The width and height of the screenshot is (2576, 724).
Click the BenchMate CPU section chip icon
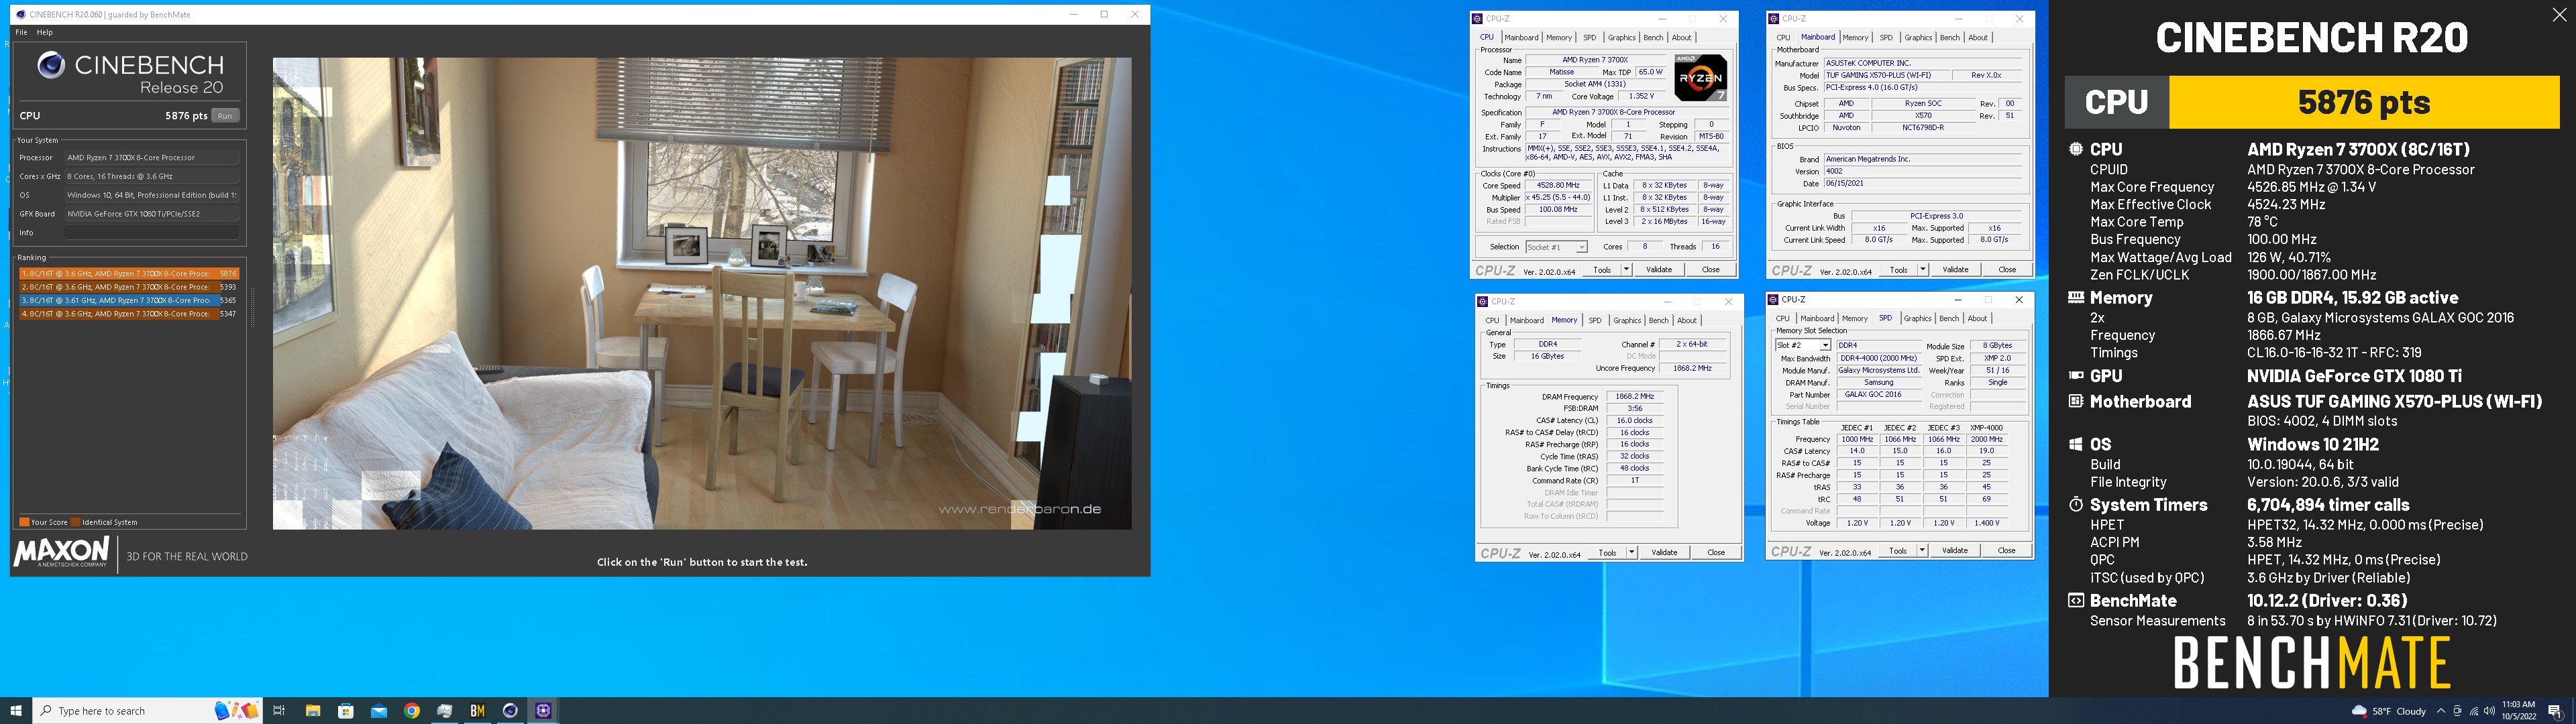point(2076,149)
